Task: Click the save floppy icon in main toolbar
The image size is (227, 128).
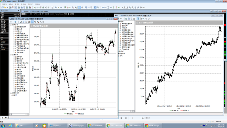Action: pyautogui.click(x=10, y=7)
